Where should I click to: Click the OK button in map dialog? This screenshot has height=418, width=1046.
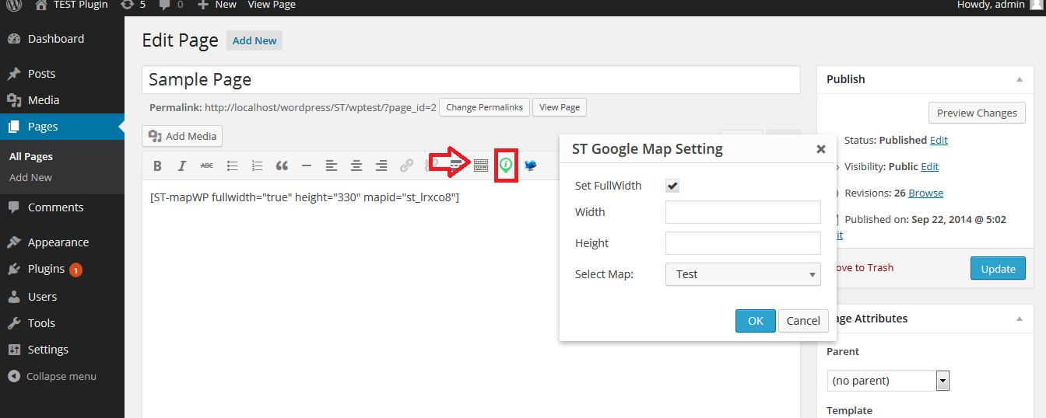click(756, 321)
